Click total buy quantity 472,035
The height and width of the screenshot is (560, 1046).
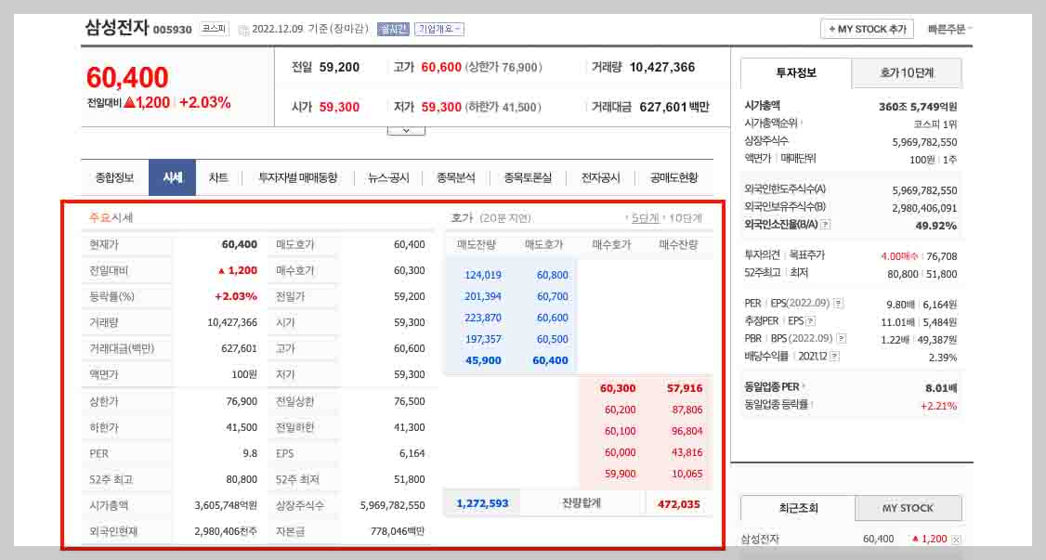[678, 504]
